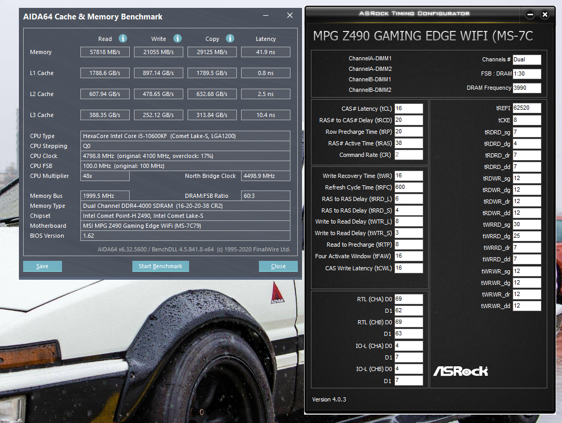Close the AIDA64 Cache & Memory Benchmark window
This screenshot has height=423, width=562.
coord(290,15)
